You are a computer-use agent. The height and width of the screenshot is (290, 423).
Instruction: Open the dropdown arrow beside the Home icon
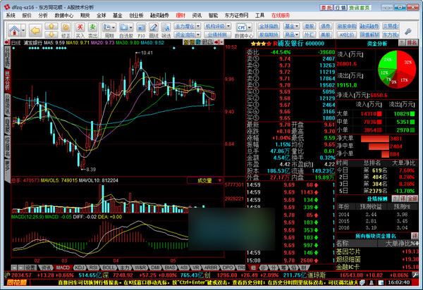23,30
